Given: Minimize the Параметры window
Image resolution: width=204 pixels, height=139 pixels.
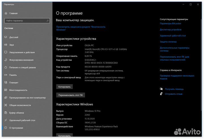Looking at the screenshot, I should (x=183, y=5).
